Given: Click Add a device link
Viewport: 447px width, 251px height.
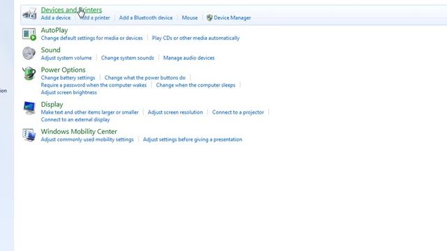Looking at the screenshot, I should 56,17.
